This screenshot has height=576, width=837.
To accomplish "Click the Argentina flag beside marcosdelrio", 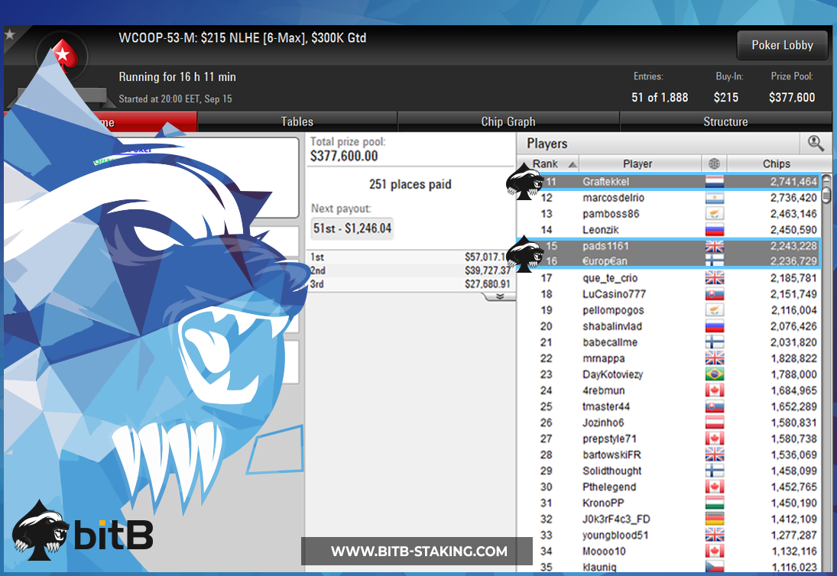I will [x=714, y=197].
